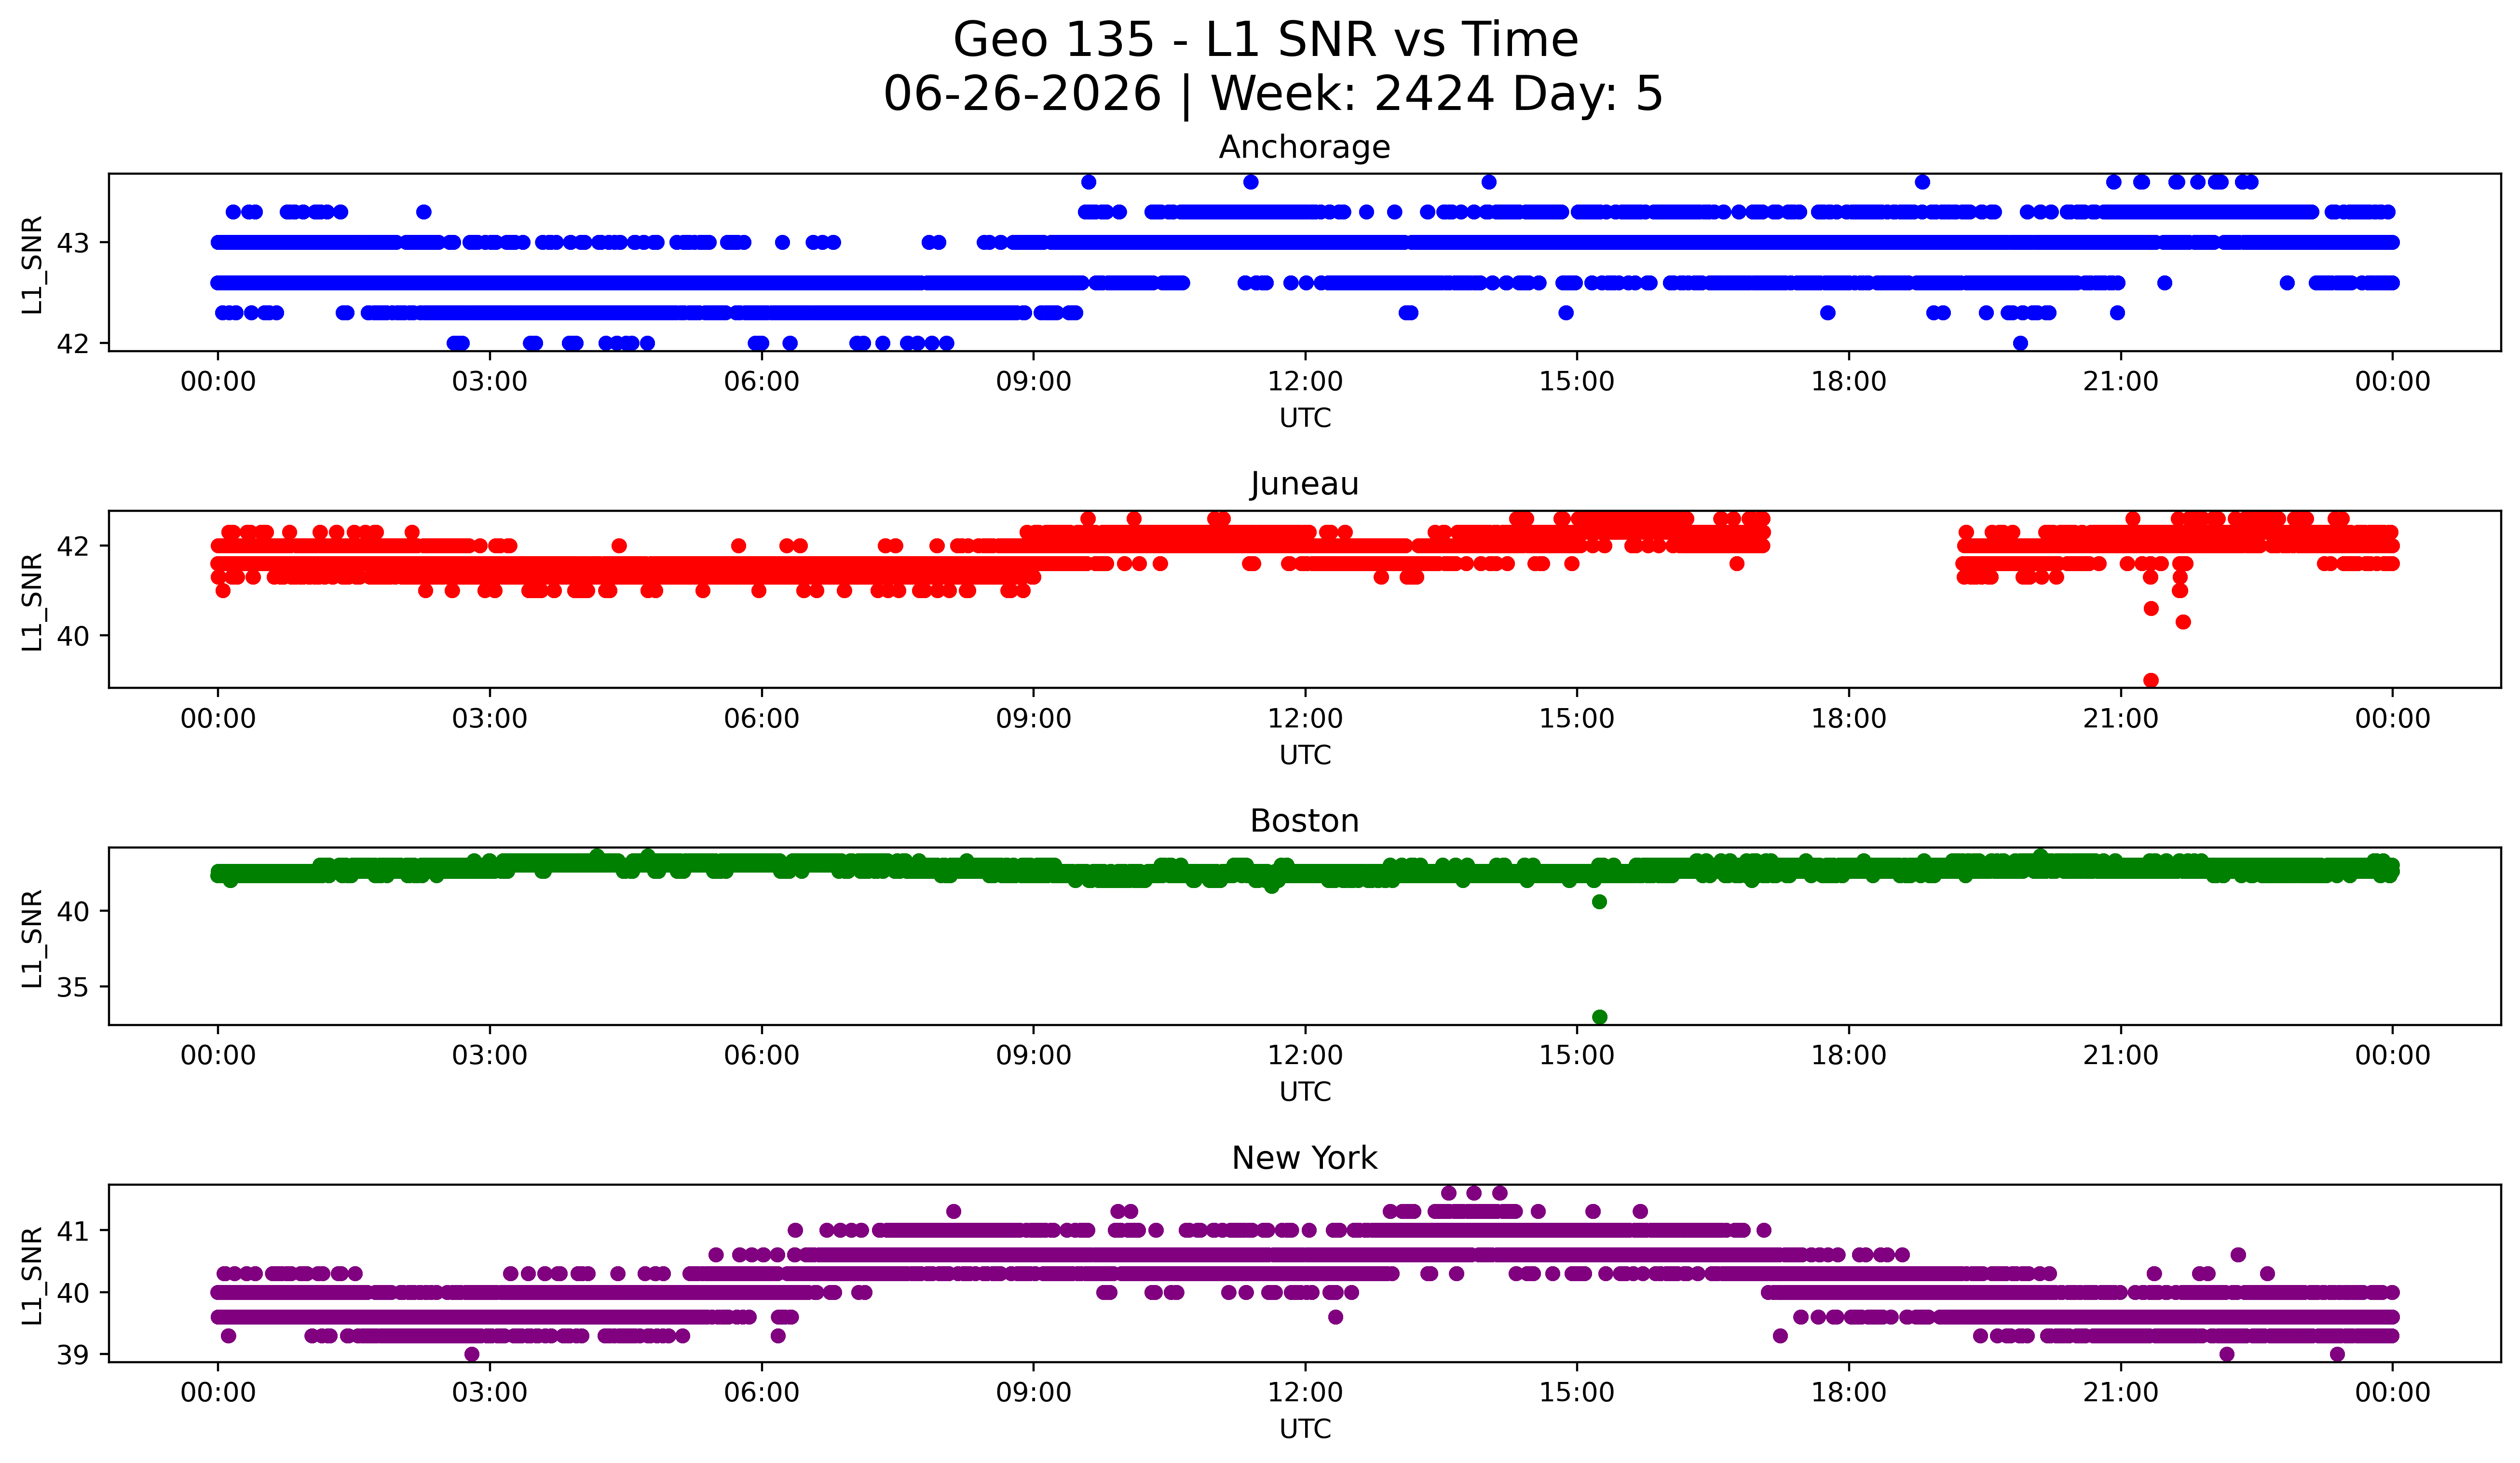This screenshot has height=1463, width=2520.
Task: Click the New York subplot title
Action: [x=1304, y=1158]
